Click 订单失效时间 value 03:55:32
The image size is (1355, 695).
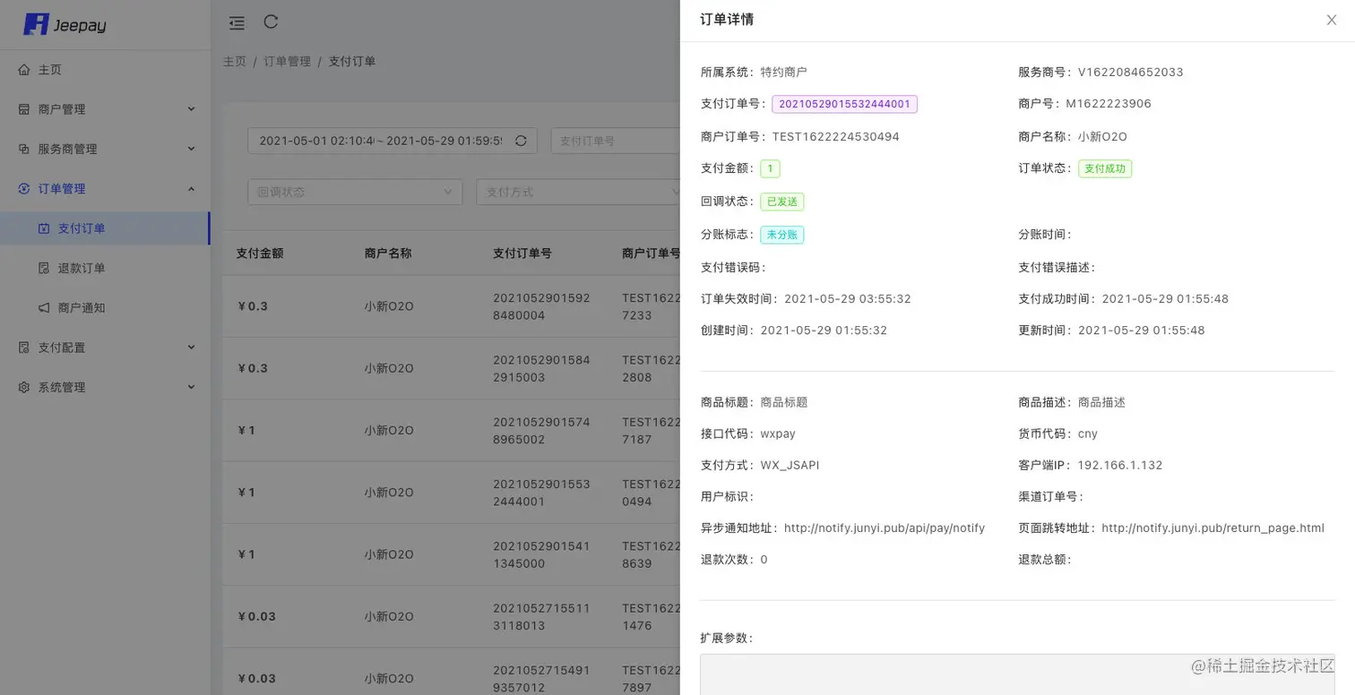(x=848, y=299)
